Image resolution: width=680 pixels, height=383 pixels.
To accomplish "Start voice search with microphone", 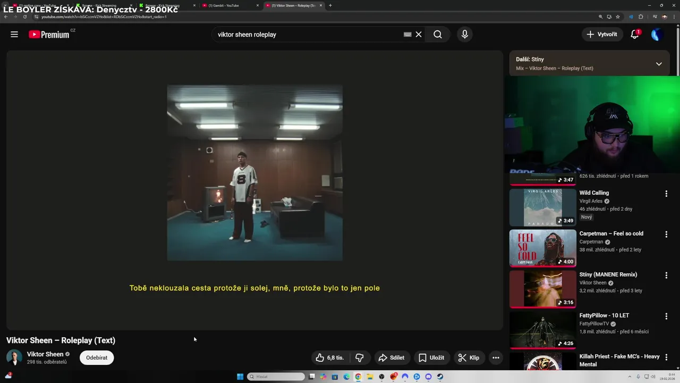I will click(465, 35).
